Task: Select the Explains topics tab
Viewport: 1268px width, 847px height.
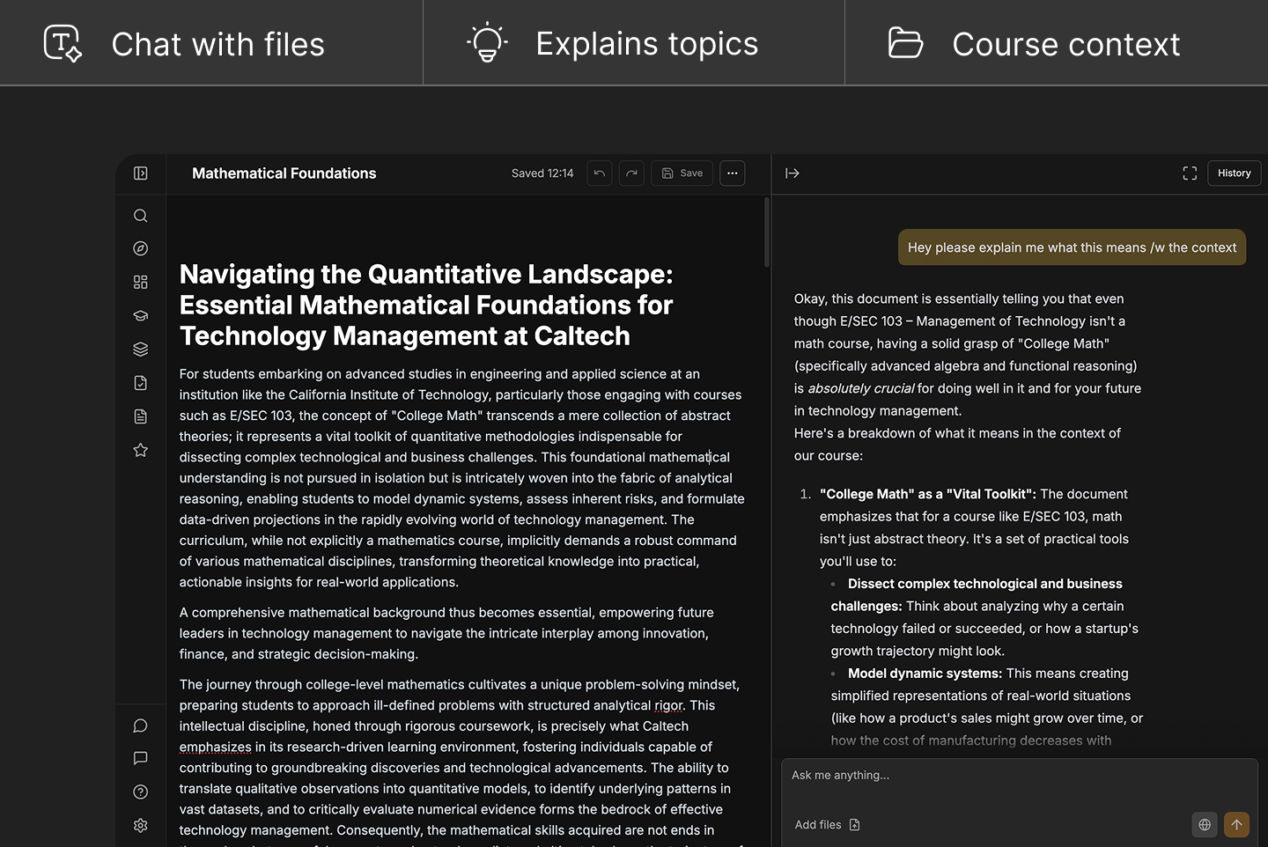Action: point(634,43)
